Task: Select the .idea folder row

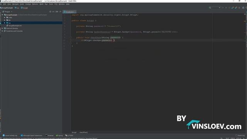Action: 32,17
